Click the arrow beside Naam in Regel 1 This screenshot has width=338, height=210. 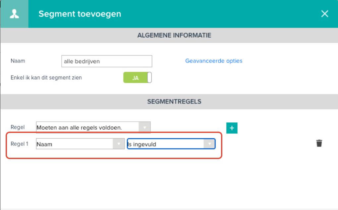[119, 144]
